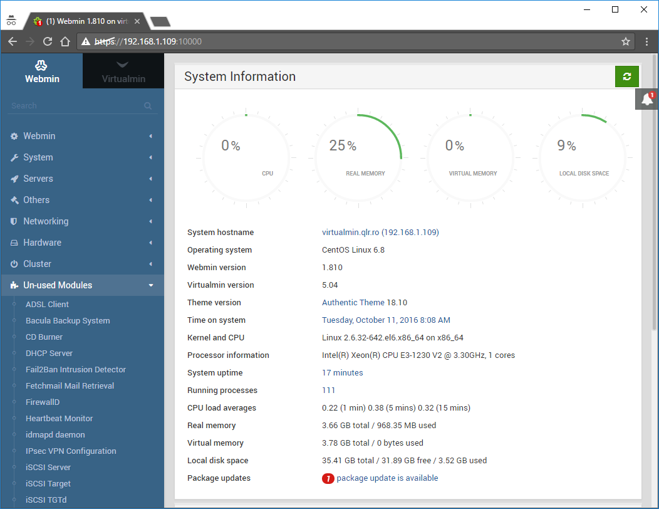Viewport: 659px width, 509px height.
Task: Open the ADSL Client module
Action: (47, 305)
